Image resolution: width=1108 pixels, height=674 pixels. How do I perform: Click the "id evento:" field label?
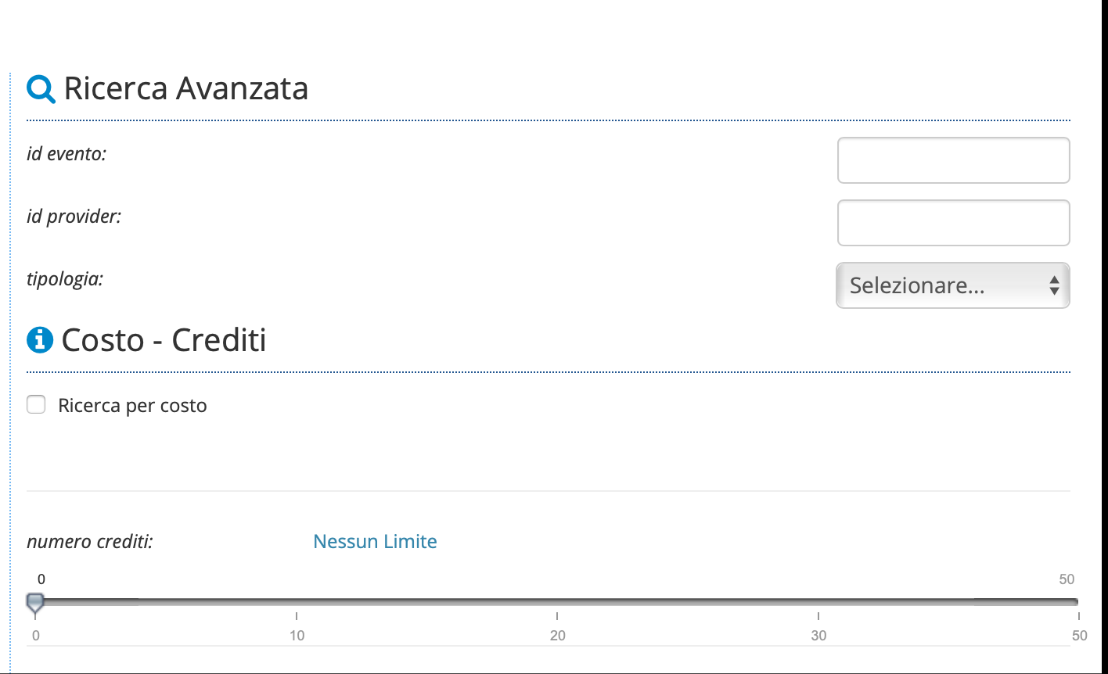pos(67,153)
